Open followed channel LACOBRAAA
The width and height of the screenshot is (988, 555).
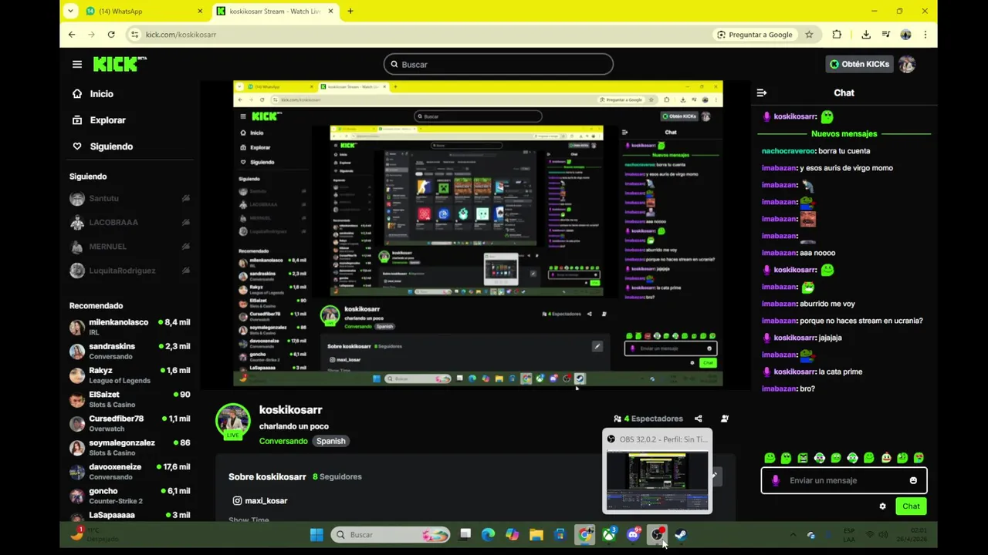[130, 223]
